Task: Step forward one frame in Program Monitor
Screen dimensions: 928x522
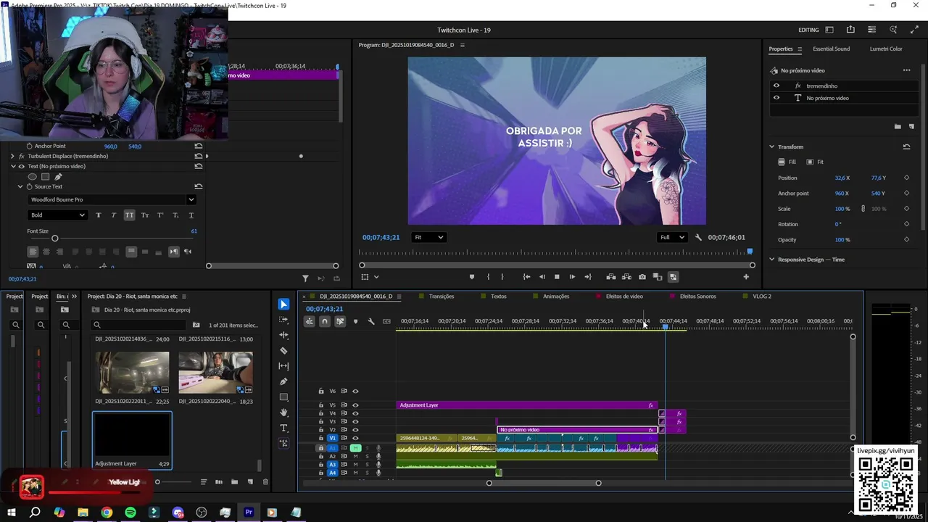Action: pos(572,277)
